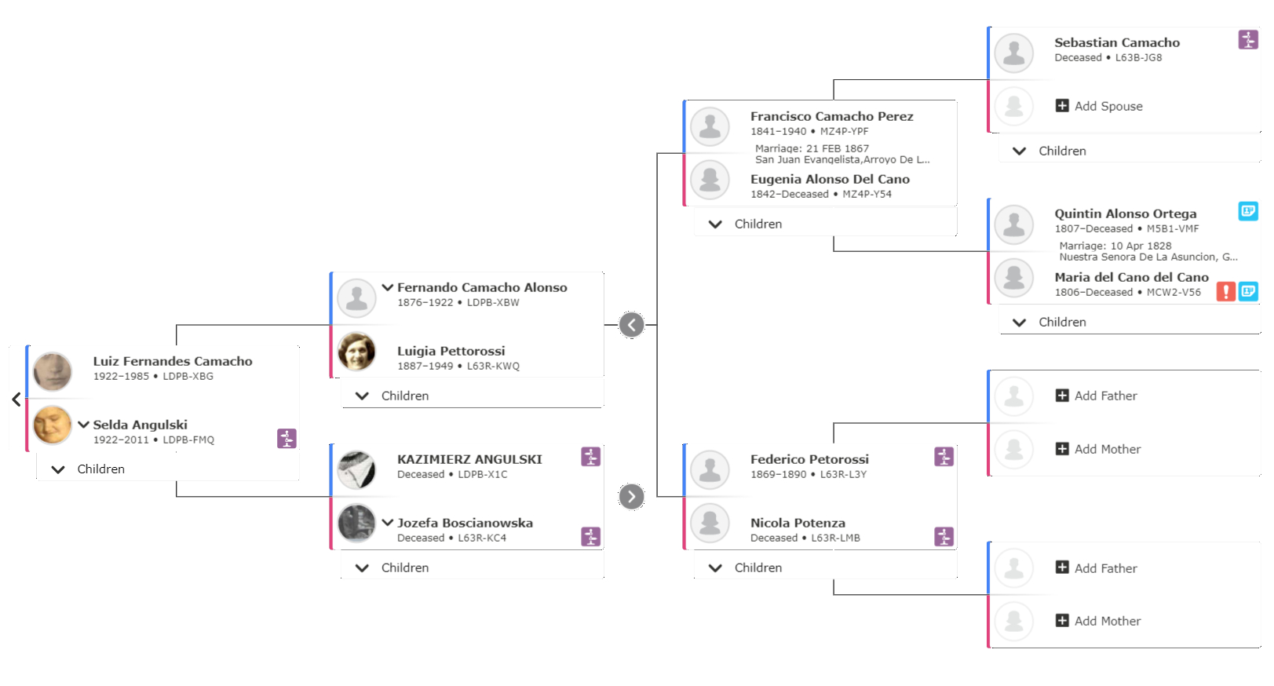Open the dropdown chevron beside Selda Angulski's name

click(83, 425)
